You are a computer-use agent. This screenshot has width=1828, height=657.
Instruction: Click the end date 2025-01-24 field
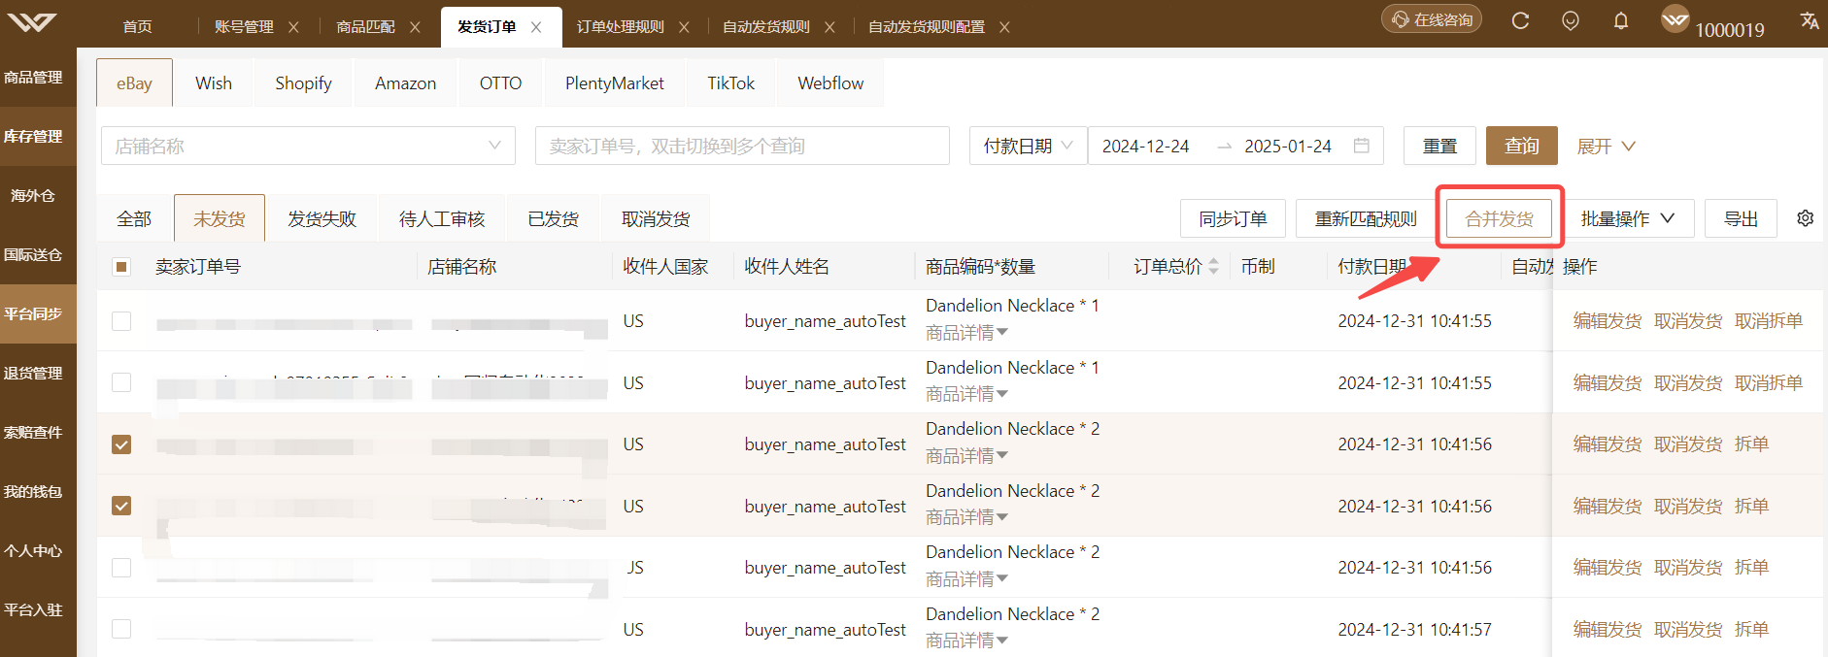pyautogui.click(x=1288, y=146)
